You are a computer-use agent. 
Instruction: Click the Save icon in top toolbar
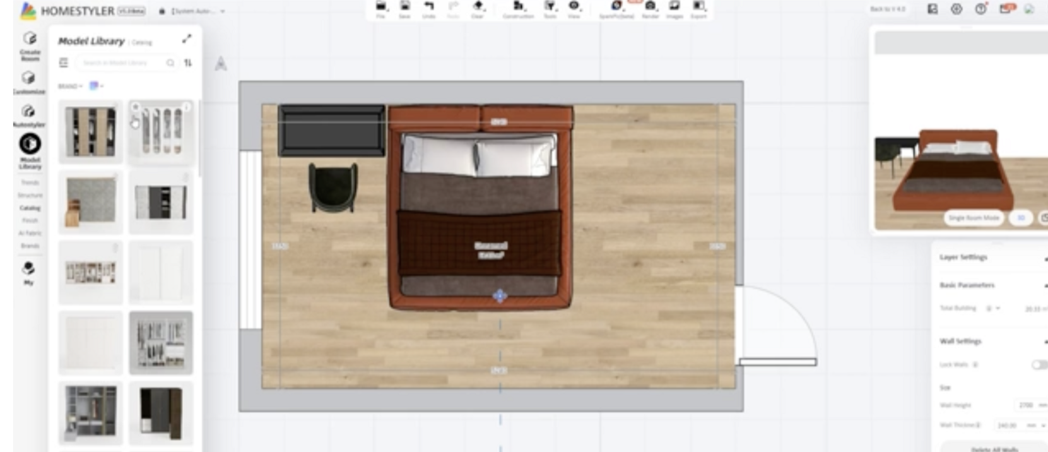tap(405, 9)
